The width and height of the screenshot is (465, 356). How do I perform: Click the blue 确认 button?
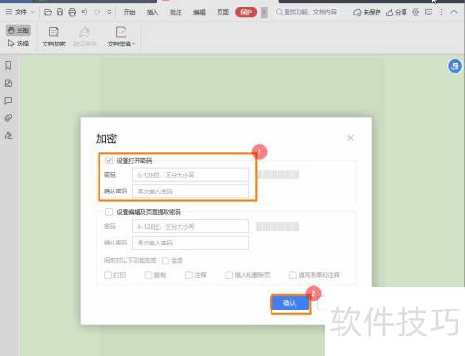pos(290,303)
